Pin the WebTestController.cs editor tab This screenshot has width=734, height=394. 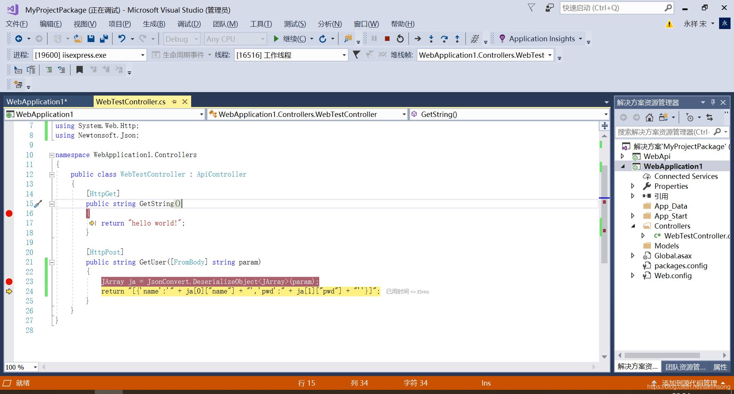point(175,101)
